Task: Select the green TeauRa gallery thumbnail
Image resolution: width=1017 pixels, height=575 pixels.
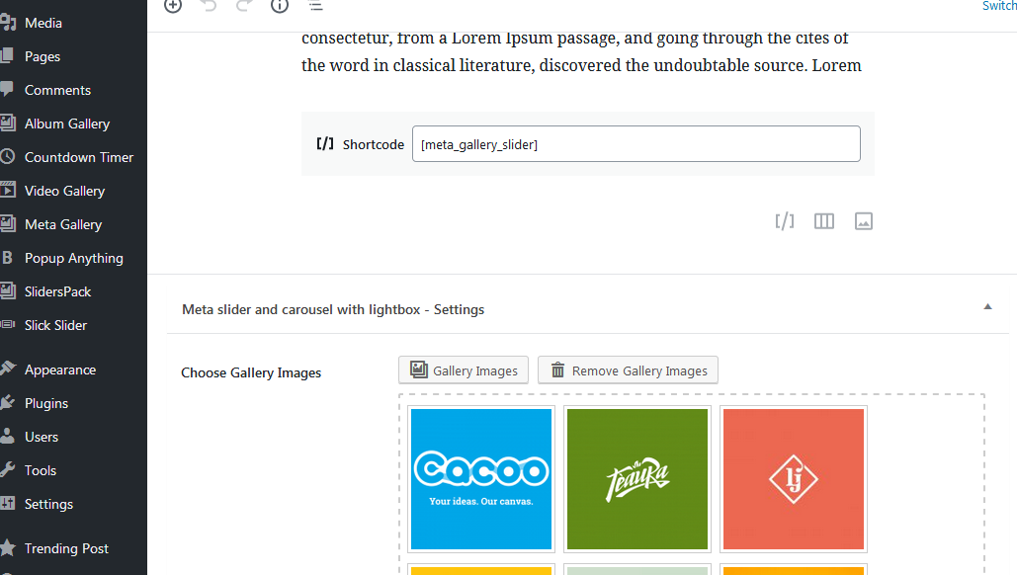Action: 637,479
